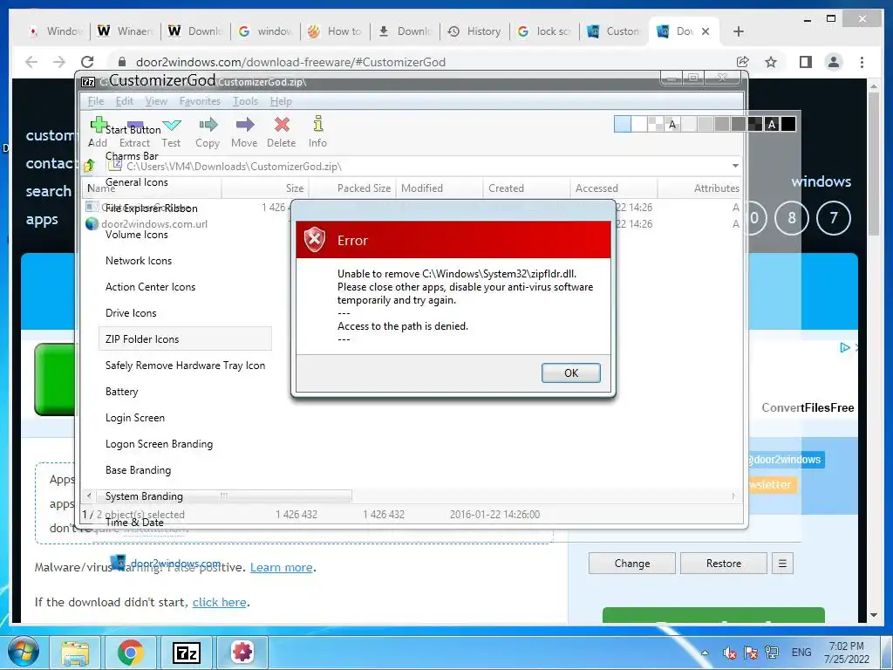Show hidden tray icons arrow
This screenshot has height=670, width=893.
[705, 653]
